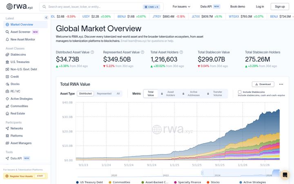Click Specialty Finance legend color swatch
Image resolution: width=294 pixels, height=184 pixels.
pyautogui.click(x=175, y=182)
